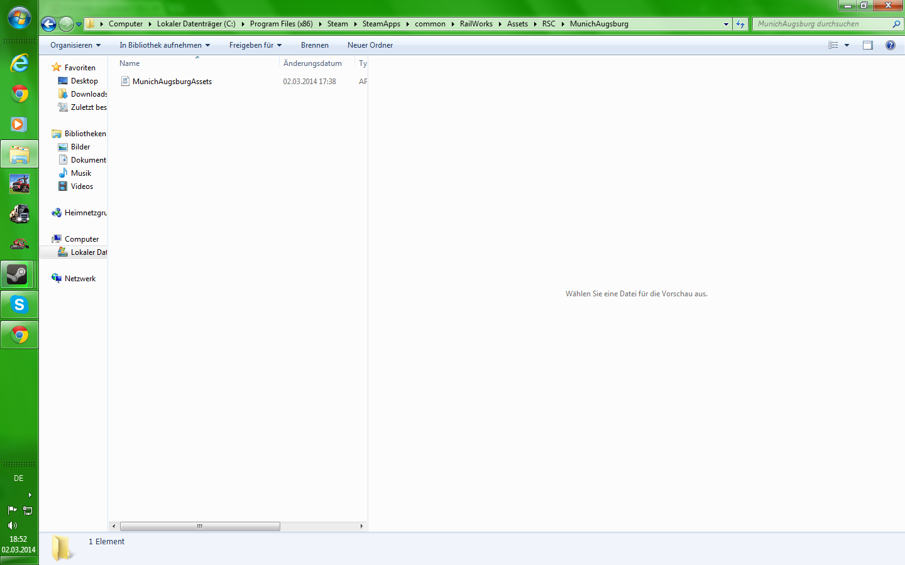Go to SteamApps breadcrumb segment
This screenshot has width=905, height=565.
tap(381, 24)
